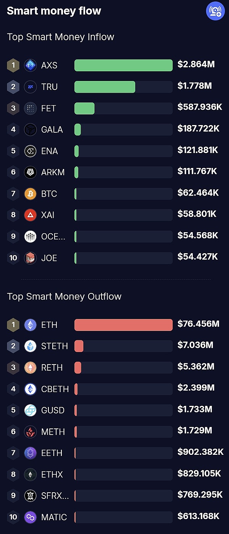Click the CBETH token name
Viewport: 229px width, 534px height.
(55, 389)
